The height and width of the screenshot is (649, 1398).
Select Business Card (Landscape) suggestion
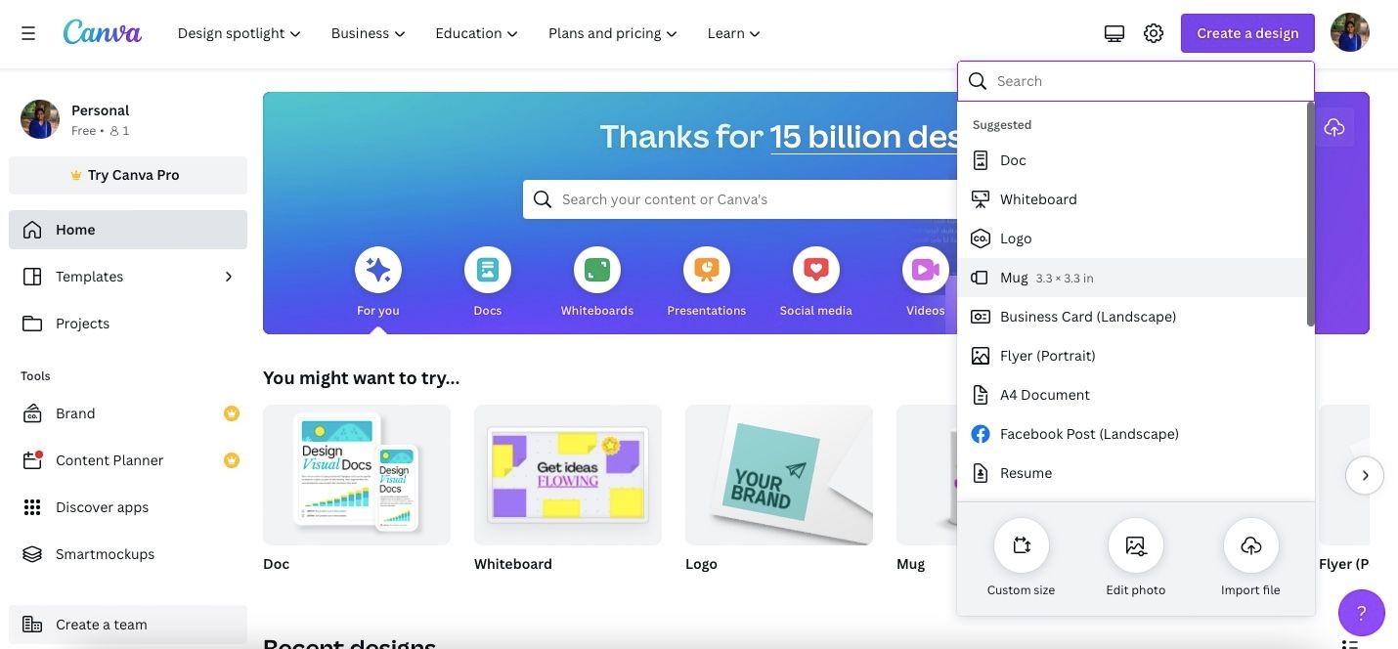pos(1134,317)
